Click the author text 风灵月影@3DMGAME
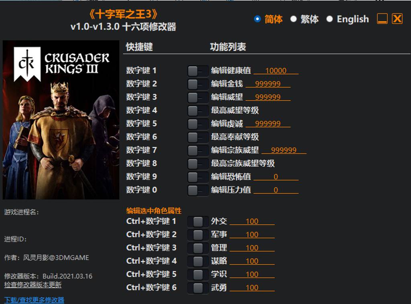Image resolution: width=411 pixels, height=304 pixels. click(56, 258)
